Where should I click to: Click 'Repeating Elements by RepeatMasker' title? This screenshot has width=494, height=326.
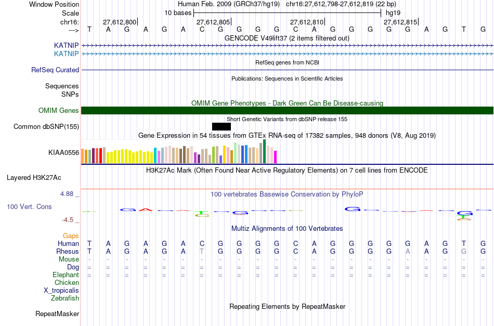(287, 306)
